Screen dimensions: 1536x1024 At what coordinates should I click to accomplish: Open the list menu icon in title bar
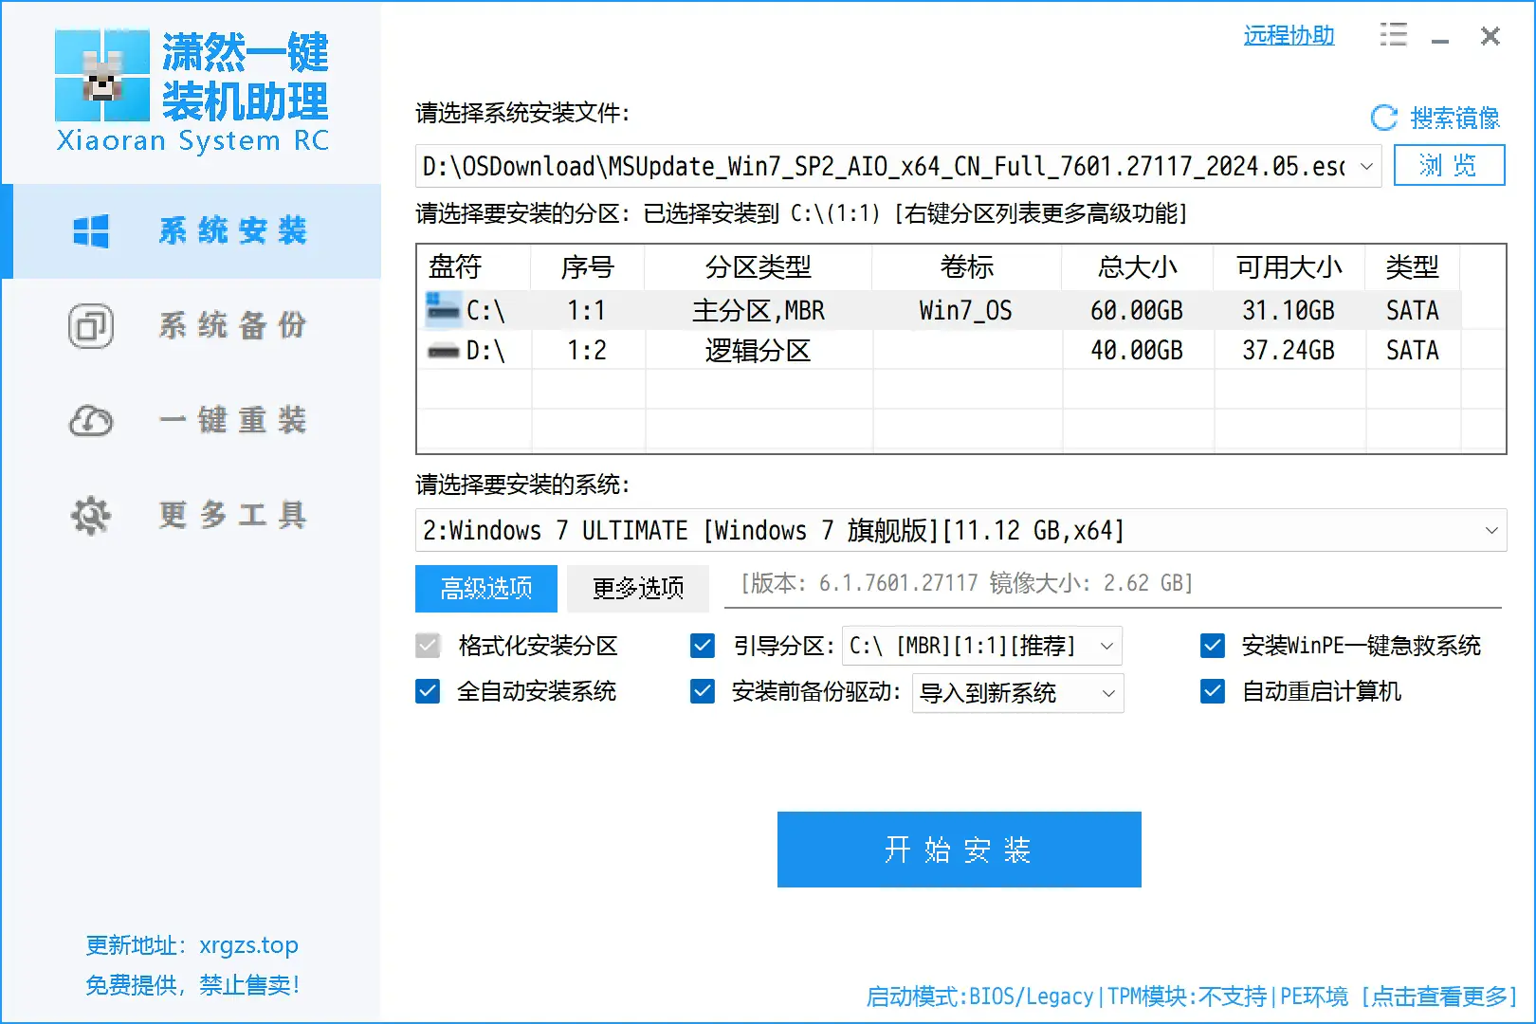tap(1393, 36)
